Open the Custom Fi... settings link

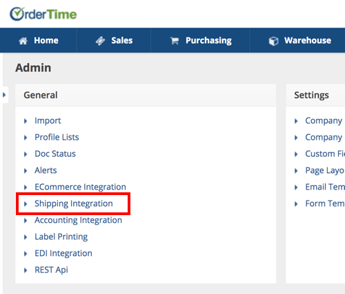click(x=325, y=154)
